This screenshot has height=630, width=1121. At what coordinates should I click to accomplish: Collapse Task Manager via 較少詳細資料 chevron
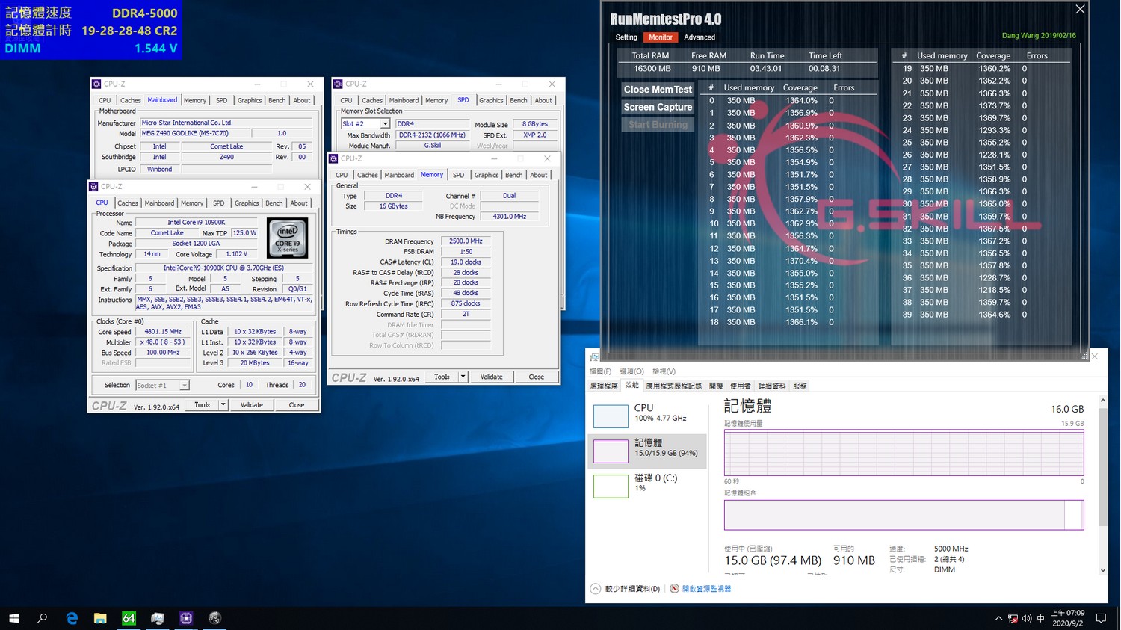click(596, 589)
